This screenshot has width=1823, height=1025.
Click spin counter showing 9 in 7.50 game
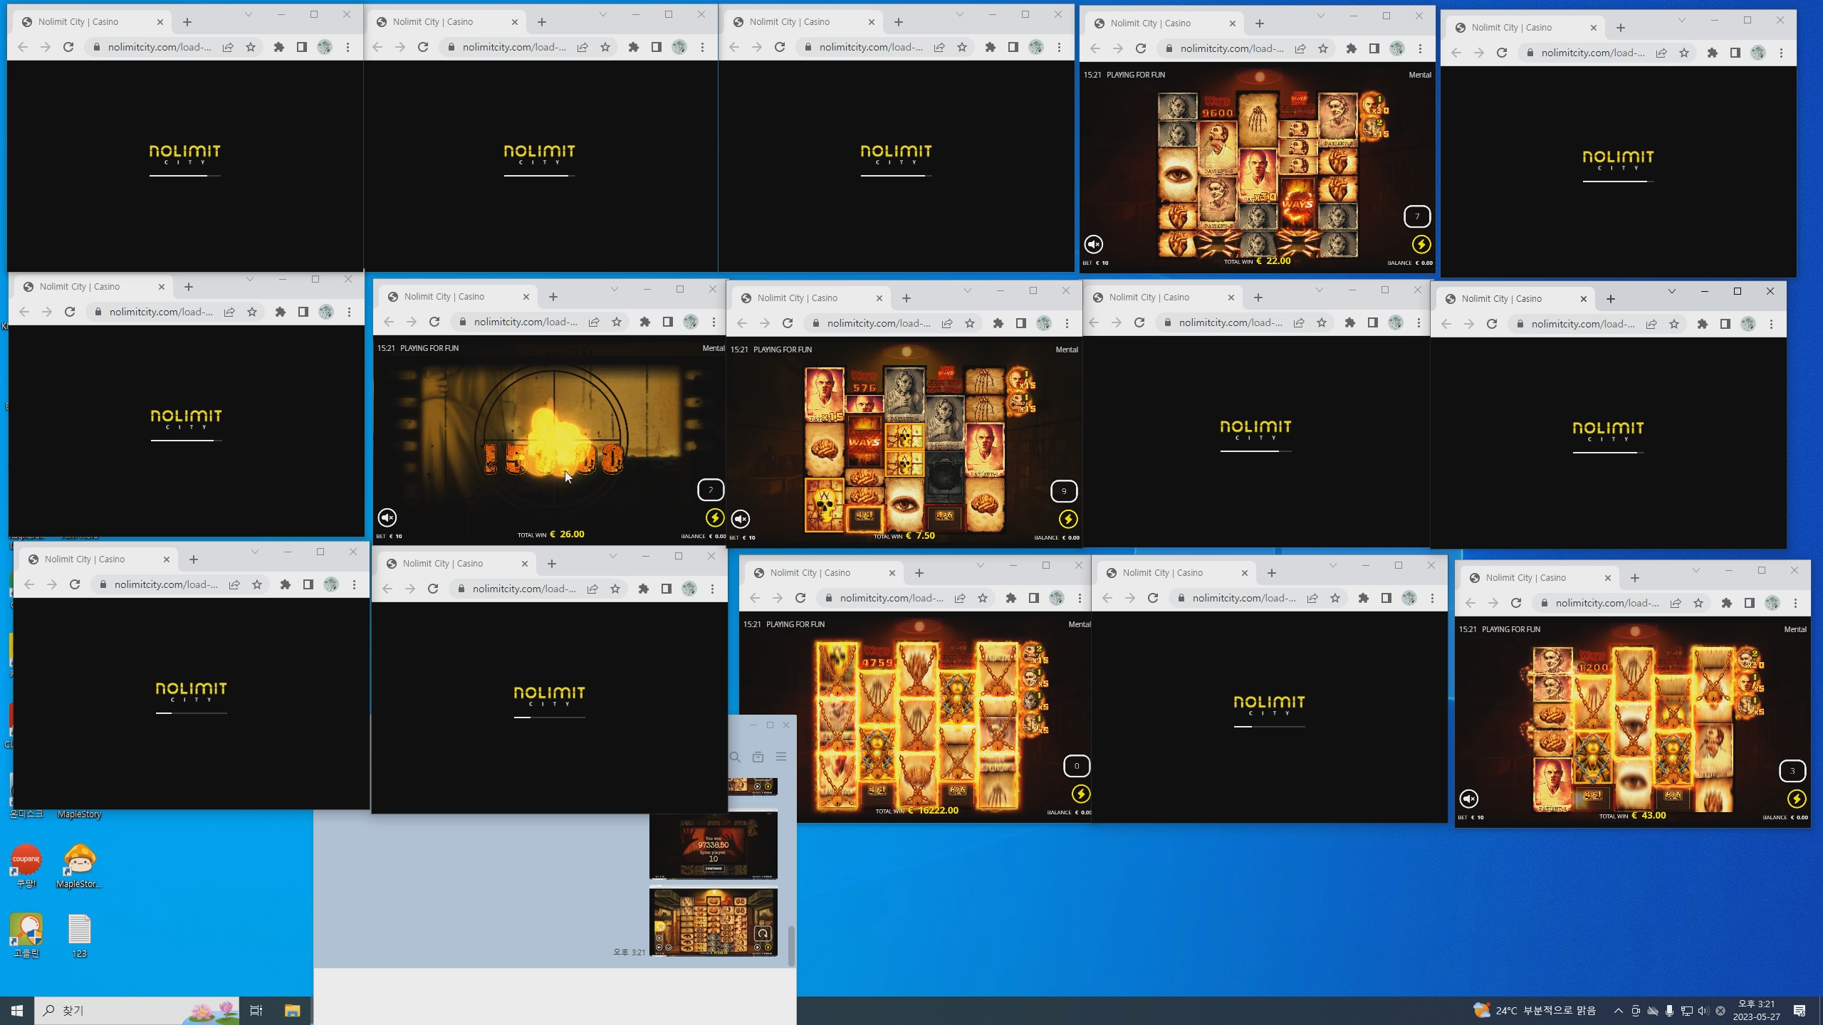[1064, 491]
